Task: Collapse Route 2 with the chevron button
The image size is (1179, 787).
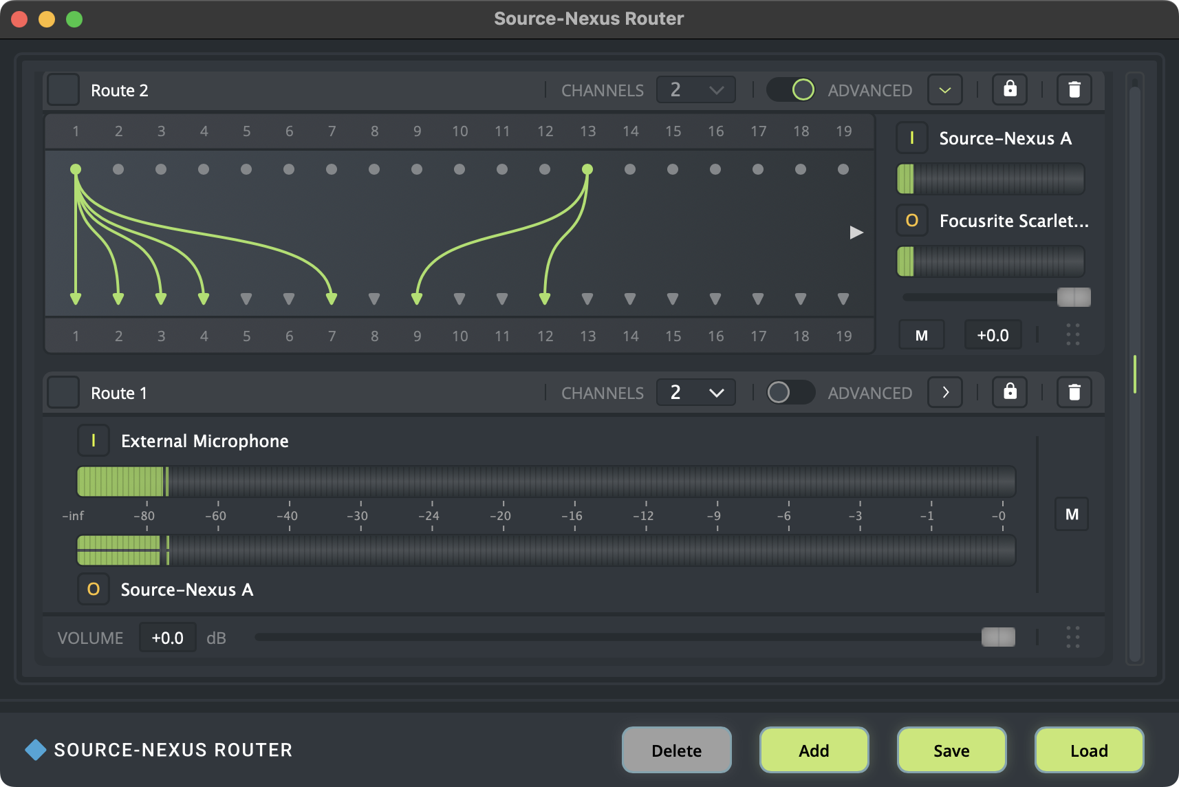Action: point(945,89)
